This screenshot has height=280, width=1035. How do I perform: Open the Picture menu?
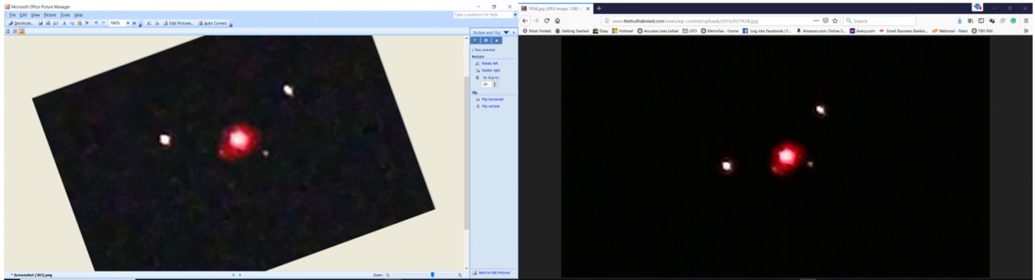click(x=50, y=15)
